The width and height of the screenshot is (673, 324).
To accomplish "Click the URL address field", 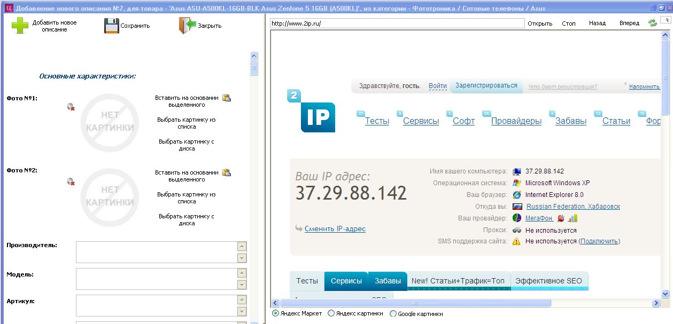I will click(x=397, y=23).
